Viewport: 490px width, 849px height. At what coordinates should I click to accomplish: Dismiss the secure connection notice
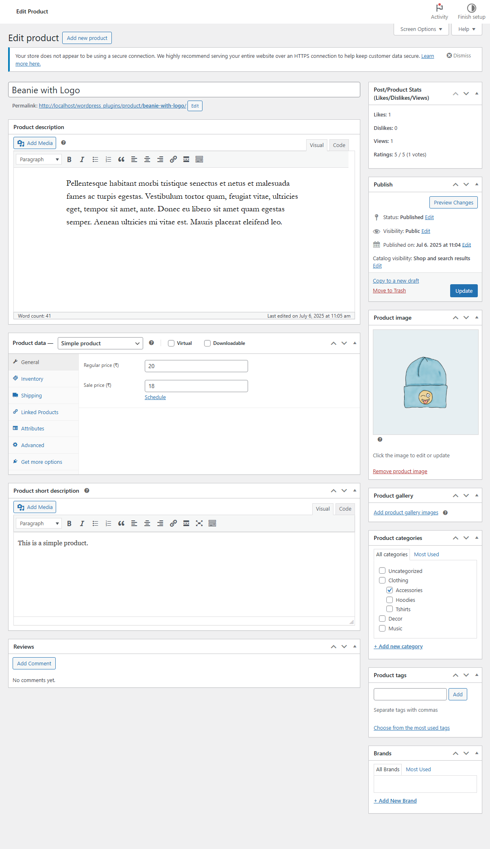click(x=459, y=55)
